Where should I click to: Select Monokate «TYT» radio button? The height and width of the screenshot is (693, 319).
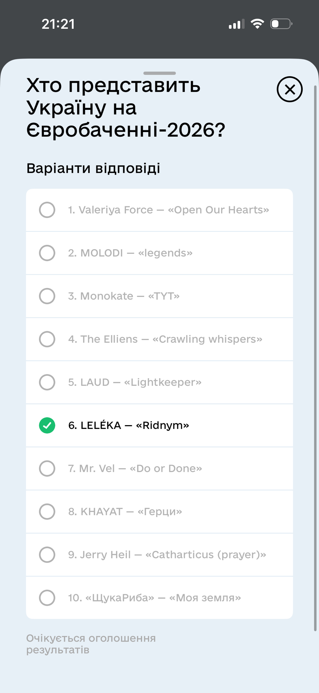[47, 296]
